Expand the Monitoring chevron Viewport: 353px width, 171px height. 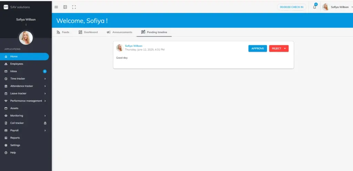pos(45,115)
